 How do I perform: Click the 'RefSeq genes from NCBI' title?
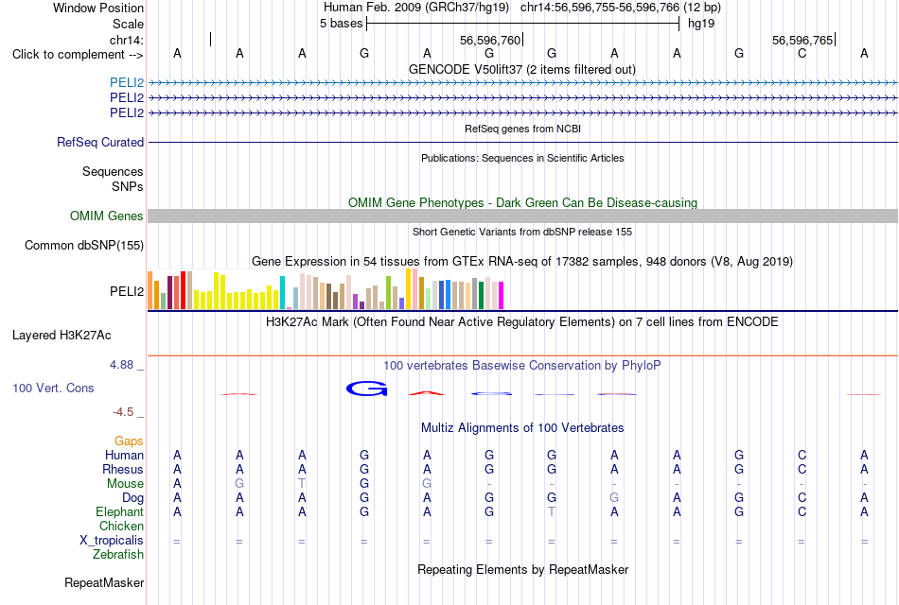[x=522, y=129]
